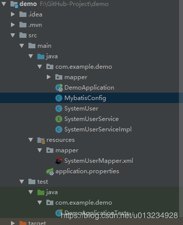Click the test folder icon

click(x=32, y=182)
